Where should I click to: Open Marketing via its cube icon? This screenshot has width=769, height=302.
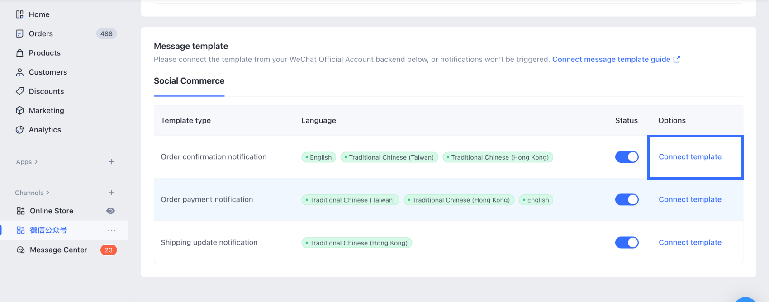pyautogui.click(x=20, y=111)
